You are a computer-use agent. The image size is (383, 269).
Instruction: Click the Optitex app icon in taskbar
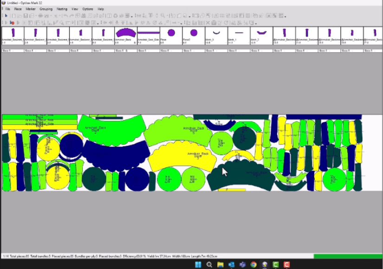point(265,264)
